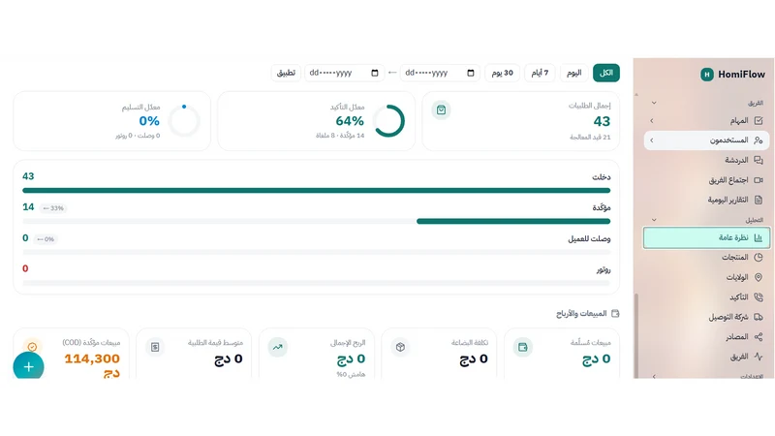The height and width of the screenshot is (436, 775).
Task: Click the نظرة عامة bar chart icon
Action: 759,237
